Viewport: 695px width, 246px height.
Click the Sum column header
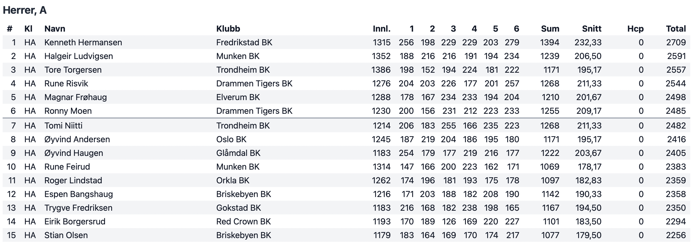pos(550,28)
